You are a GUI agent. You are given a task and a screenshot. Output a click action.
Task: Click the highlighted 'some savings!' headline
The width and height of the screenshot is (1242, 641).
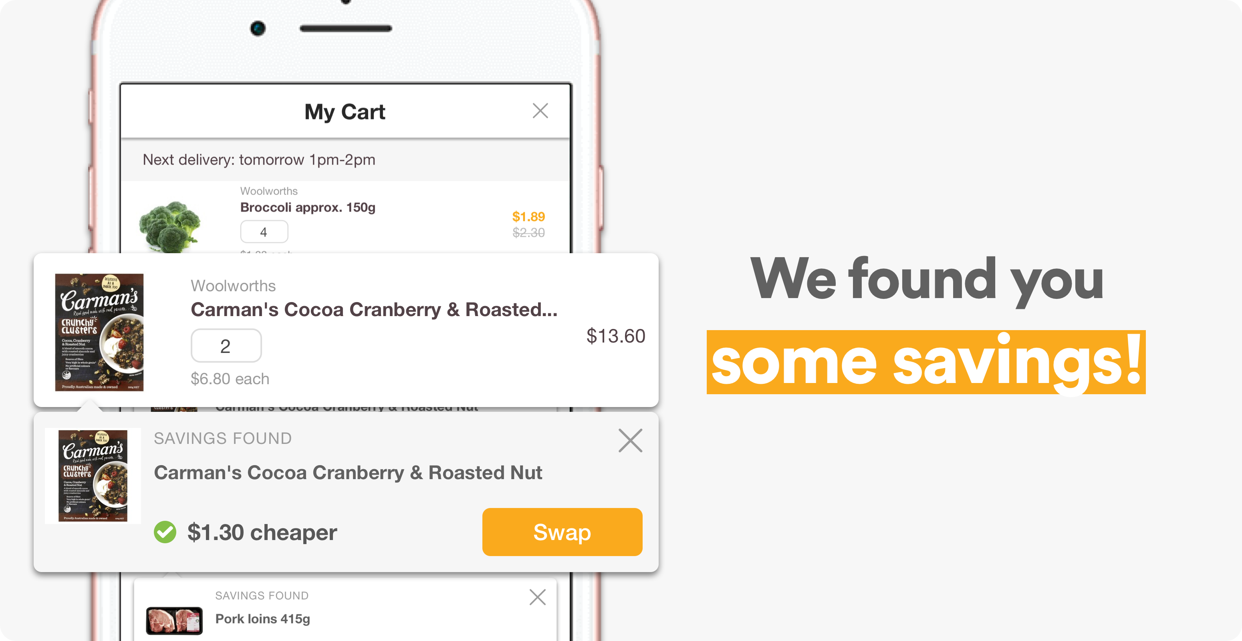[926, 362]
